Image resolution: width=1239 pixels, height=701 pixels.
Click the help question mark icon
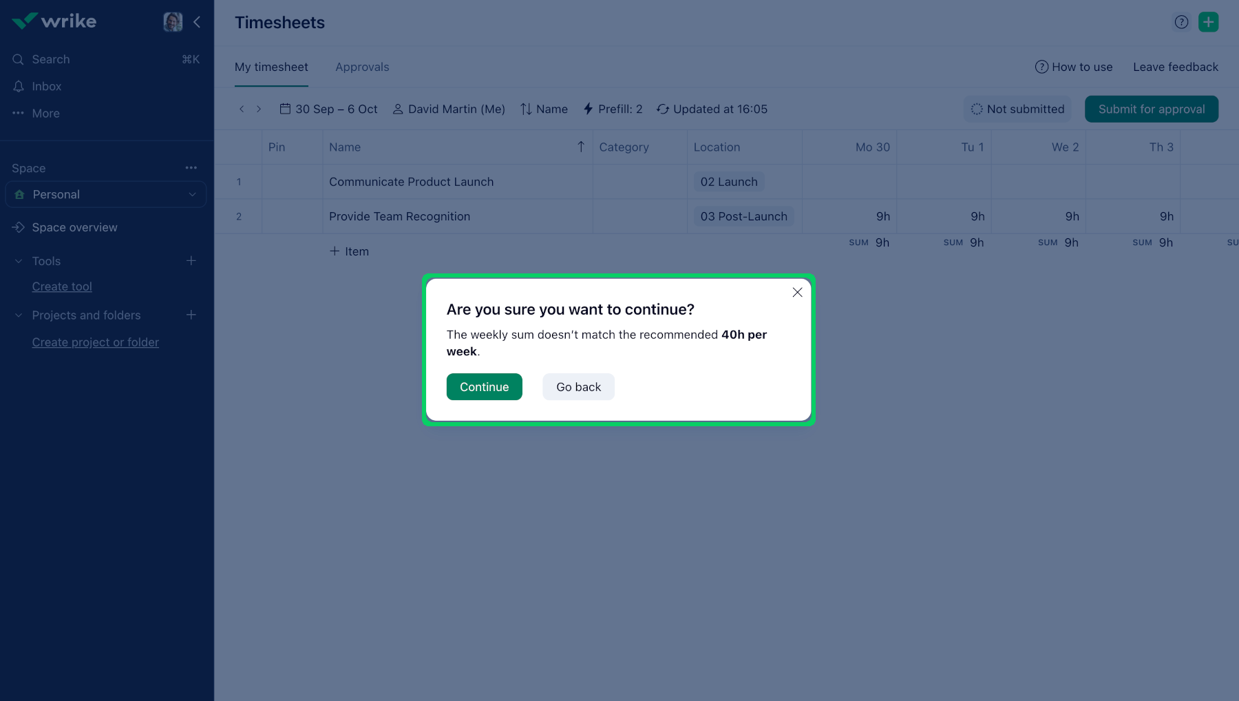(x=1181, y=22)
